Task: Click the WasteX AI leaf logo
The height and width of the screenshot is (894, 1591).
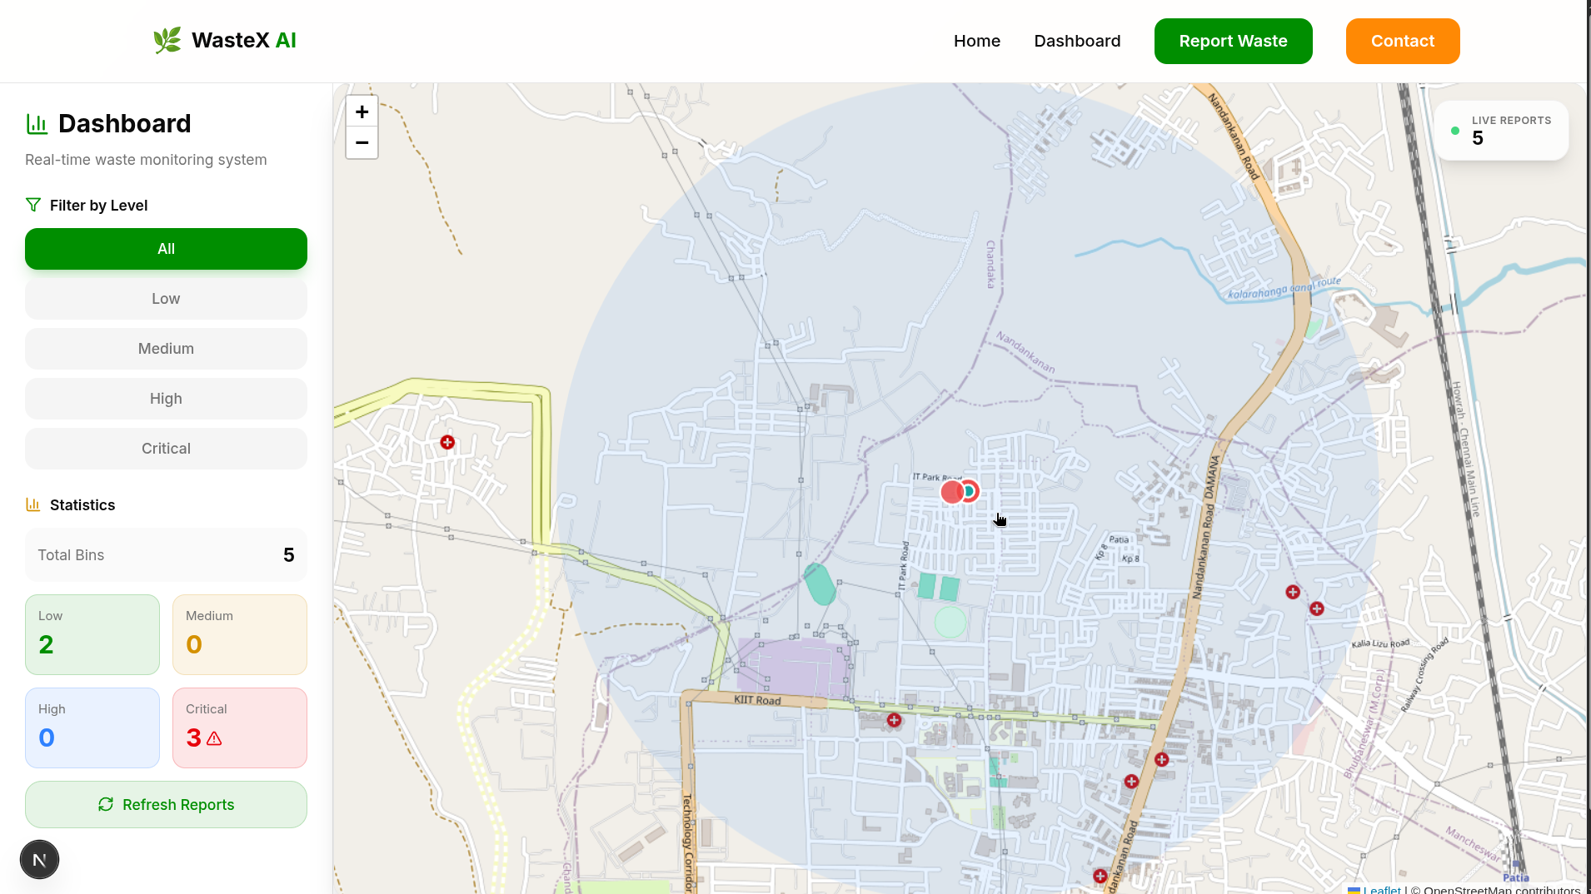Action: tap(167, 40)
